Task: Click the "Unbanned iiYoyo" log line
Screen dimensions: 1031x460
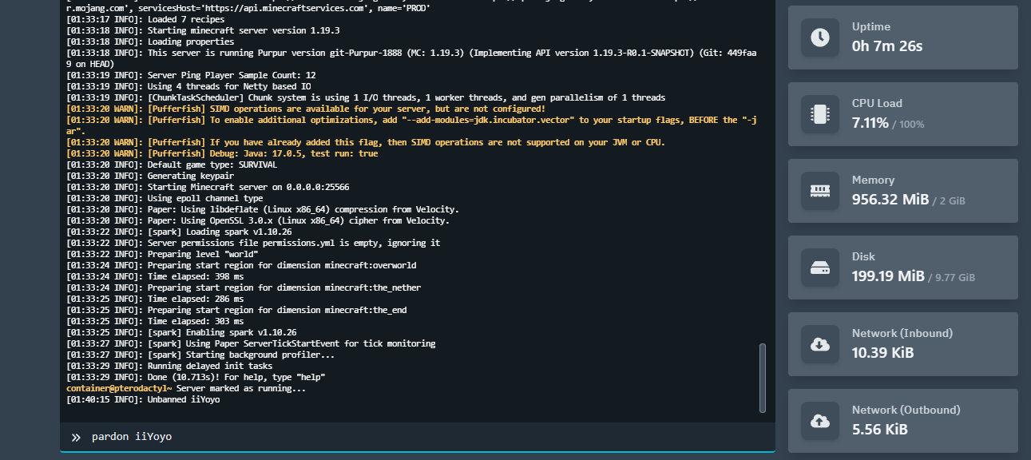Action: [184, 399]
